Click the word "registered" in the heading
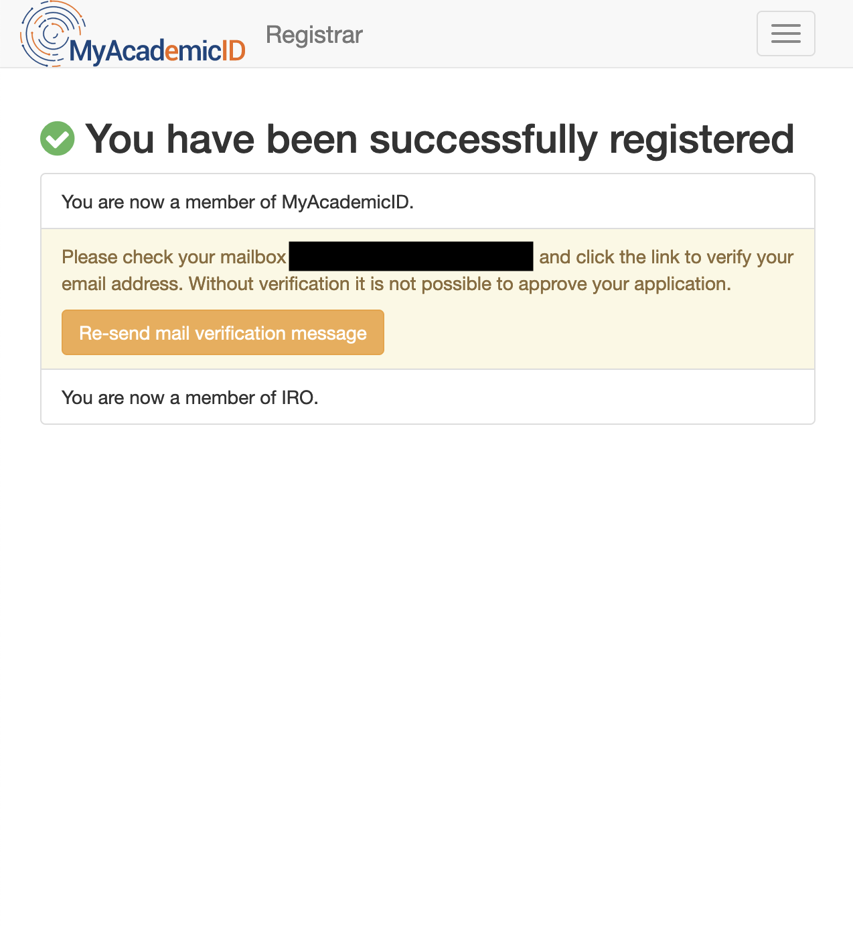The image size is (853, 926). [x=701, y=139]
